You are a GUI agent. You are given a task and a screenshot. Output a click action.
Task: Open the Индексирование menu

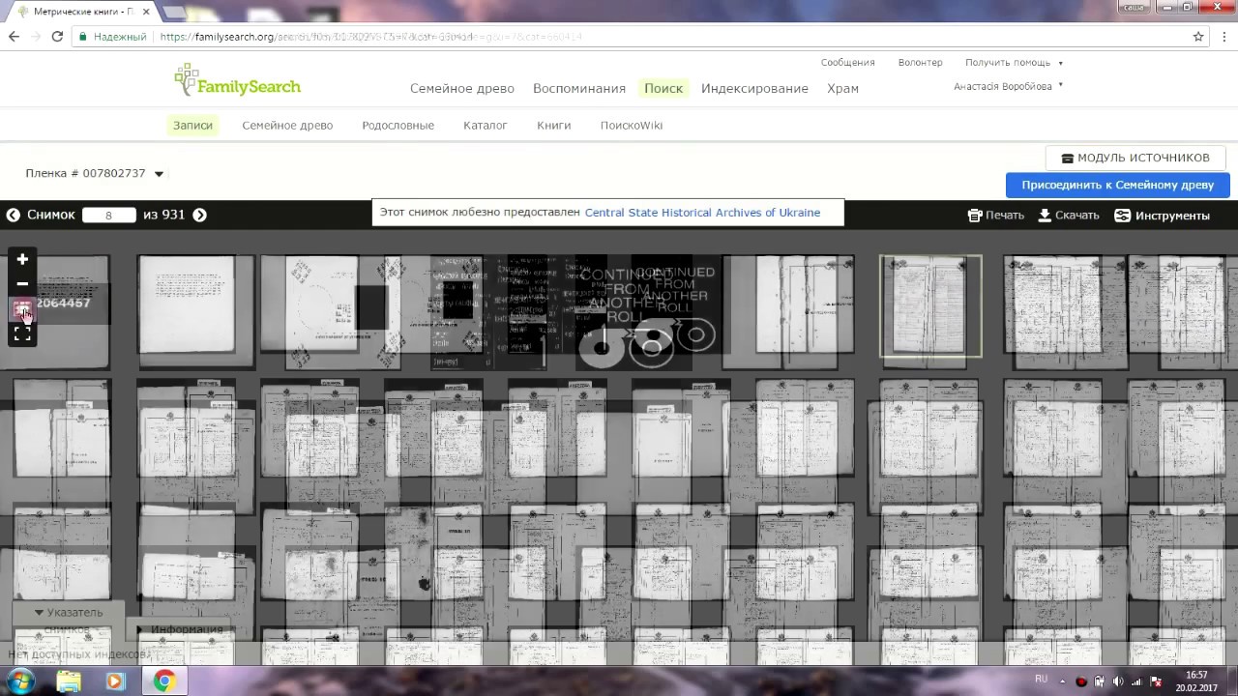(x=754, y=89)
